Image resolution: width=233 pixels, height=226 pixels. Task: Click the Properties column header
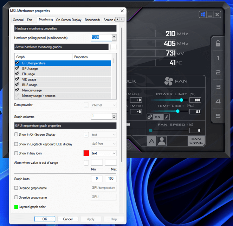tap(92, 57)
